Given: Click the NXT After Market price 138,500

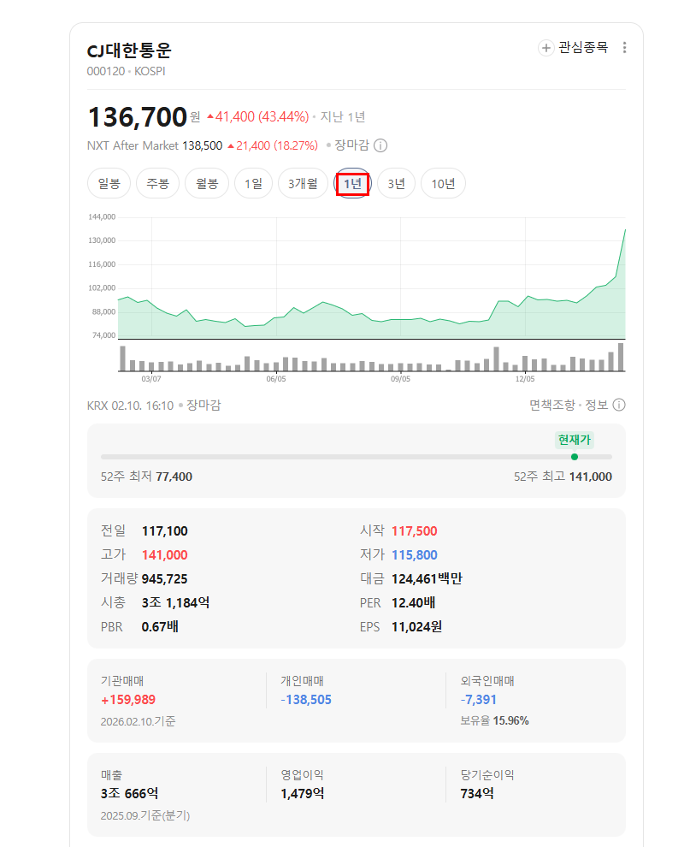Looking at the screenshot, I should [203, 145].
